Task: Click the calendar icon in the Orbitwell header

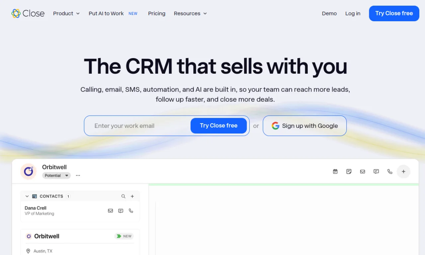Action: point(335,171)
